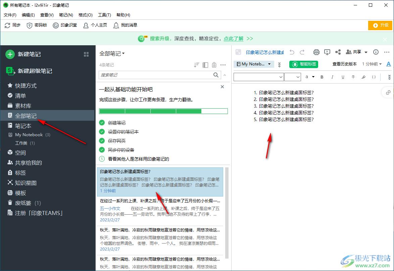394x271 pixels.
Task: Open the View menu
Action: point(47,15)
